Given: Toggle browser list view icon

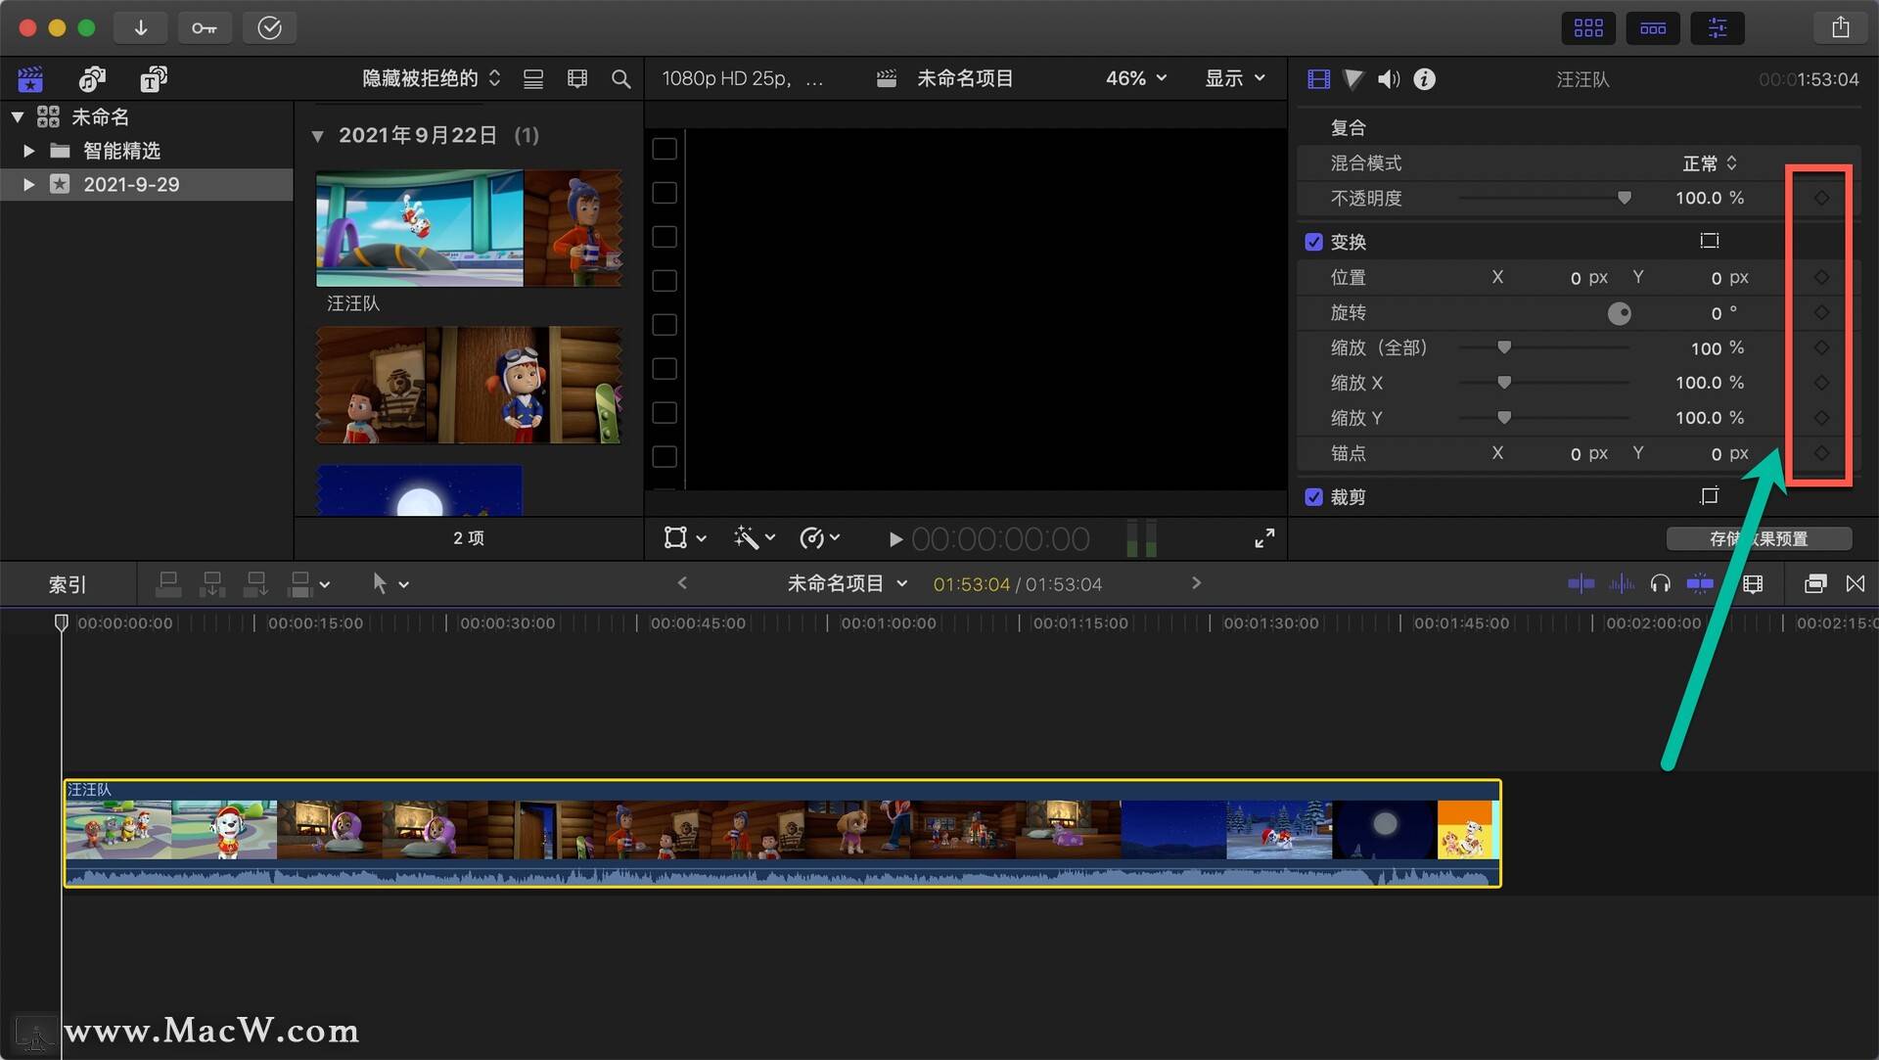Looking at the screenshot, I should 533,79.
